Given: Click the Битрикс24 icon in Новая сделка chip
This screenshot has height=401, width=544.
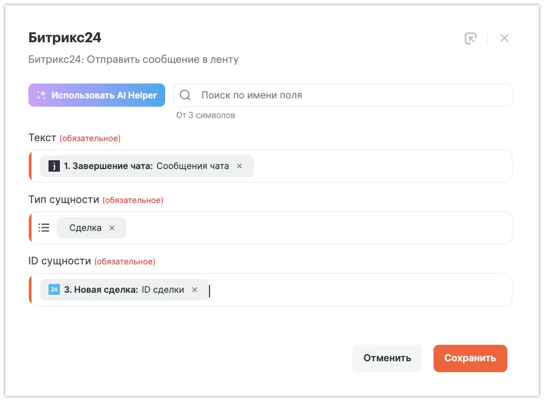Looking at the screenshot, I should (54, 290).
